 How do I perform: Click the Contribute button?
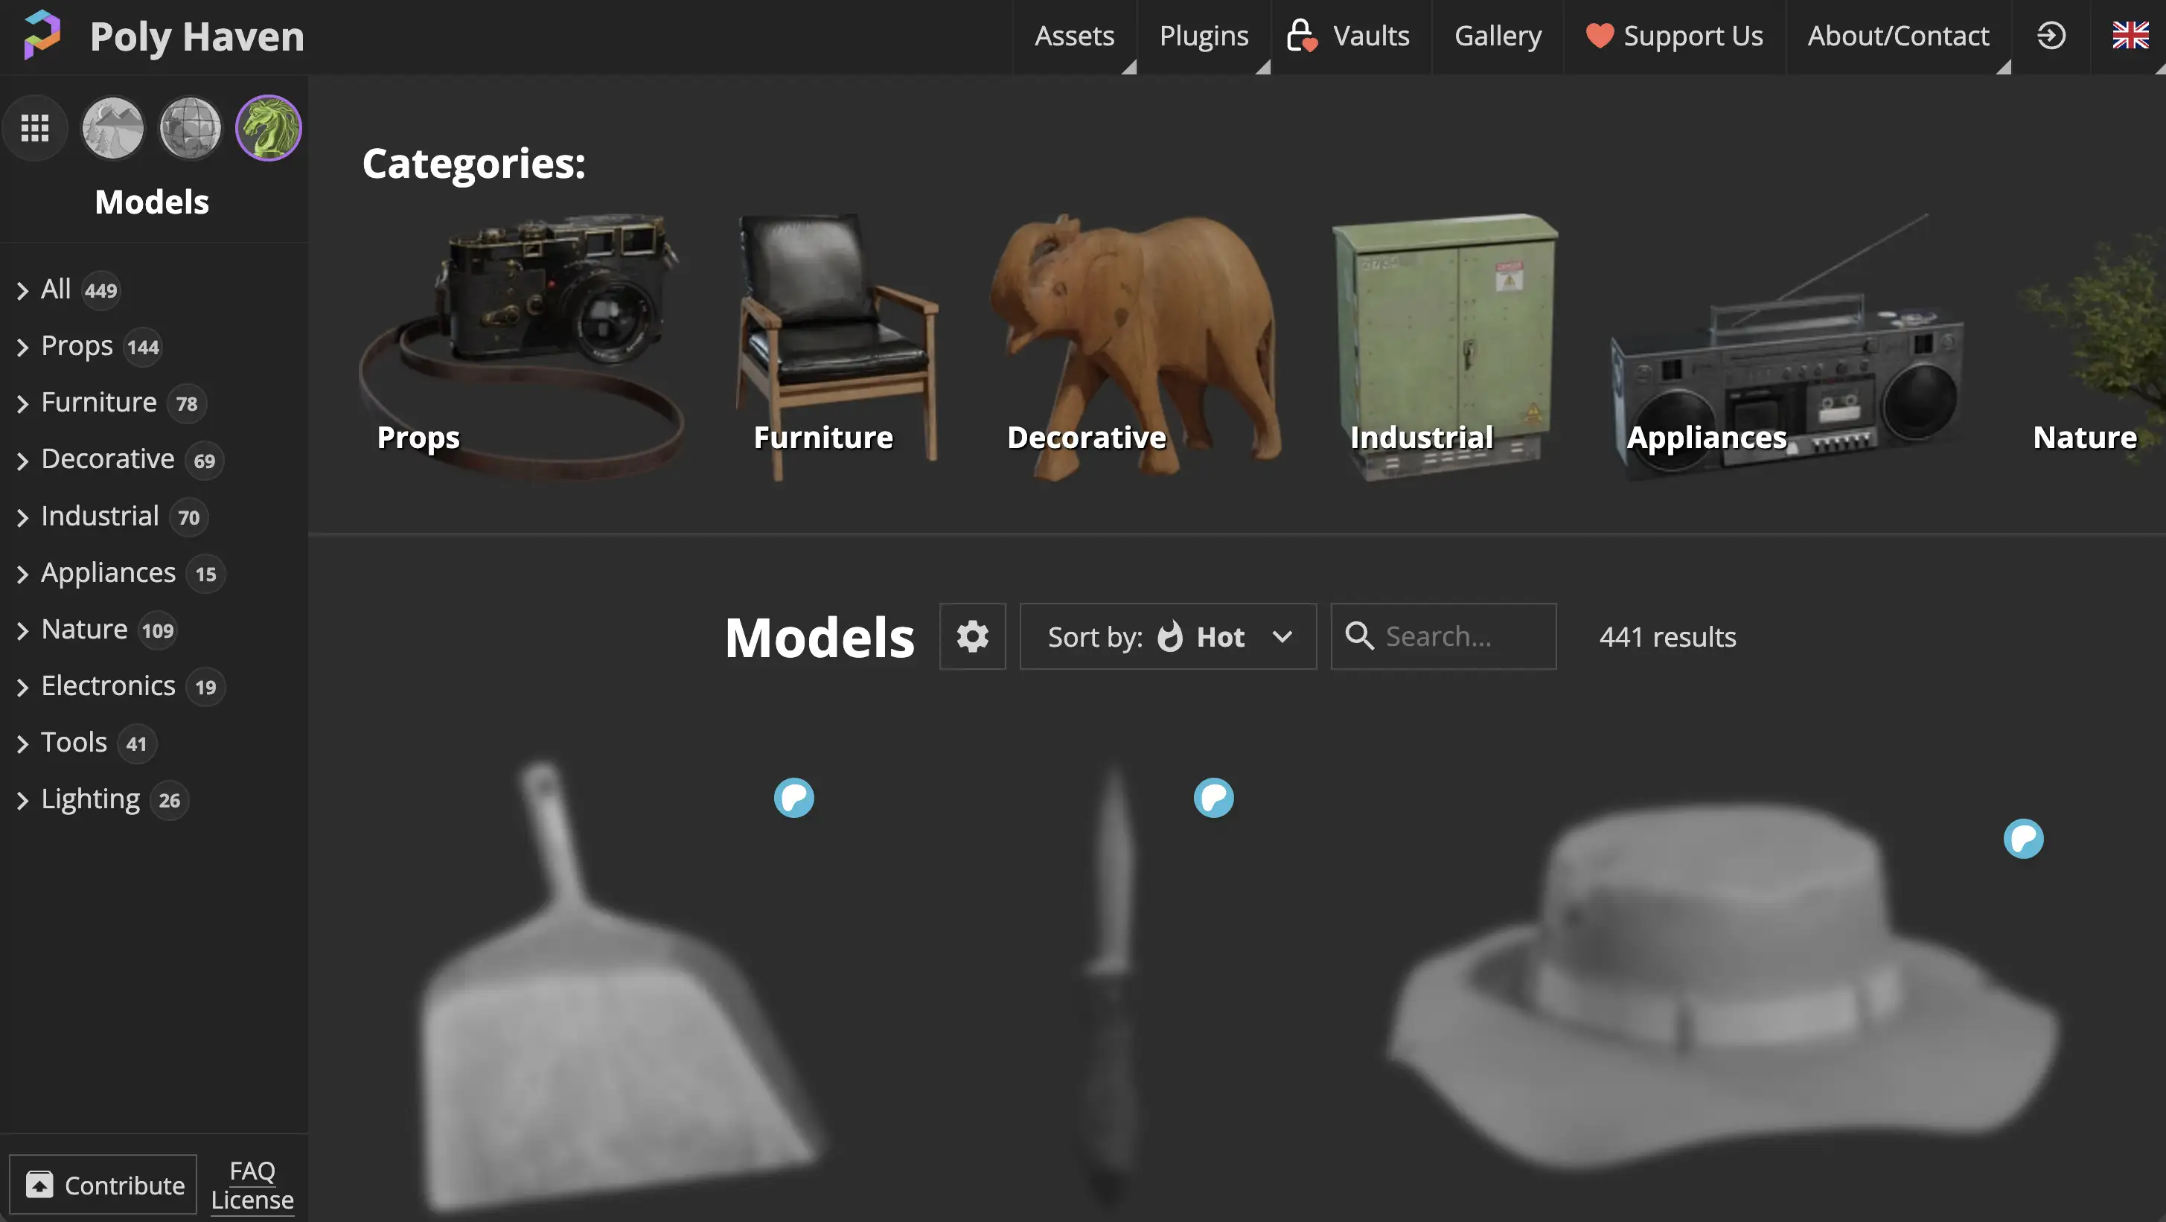[x=103, y=1185]
